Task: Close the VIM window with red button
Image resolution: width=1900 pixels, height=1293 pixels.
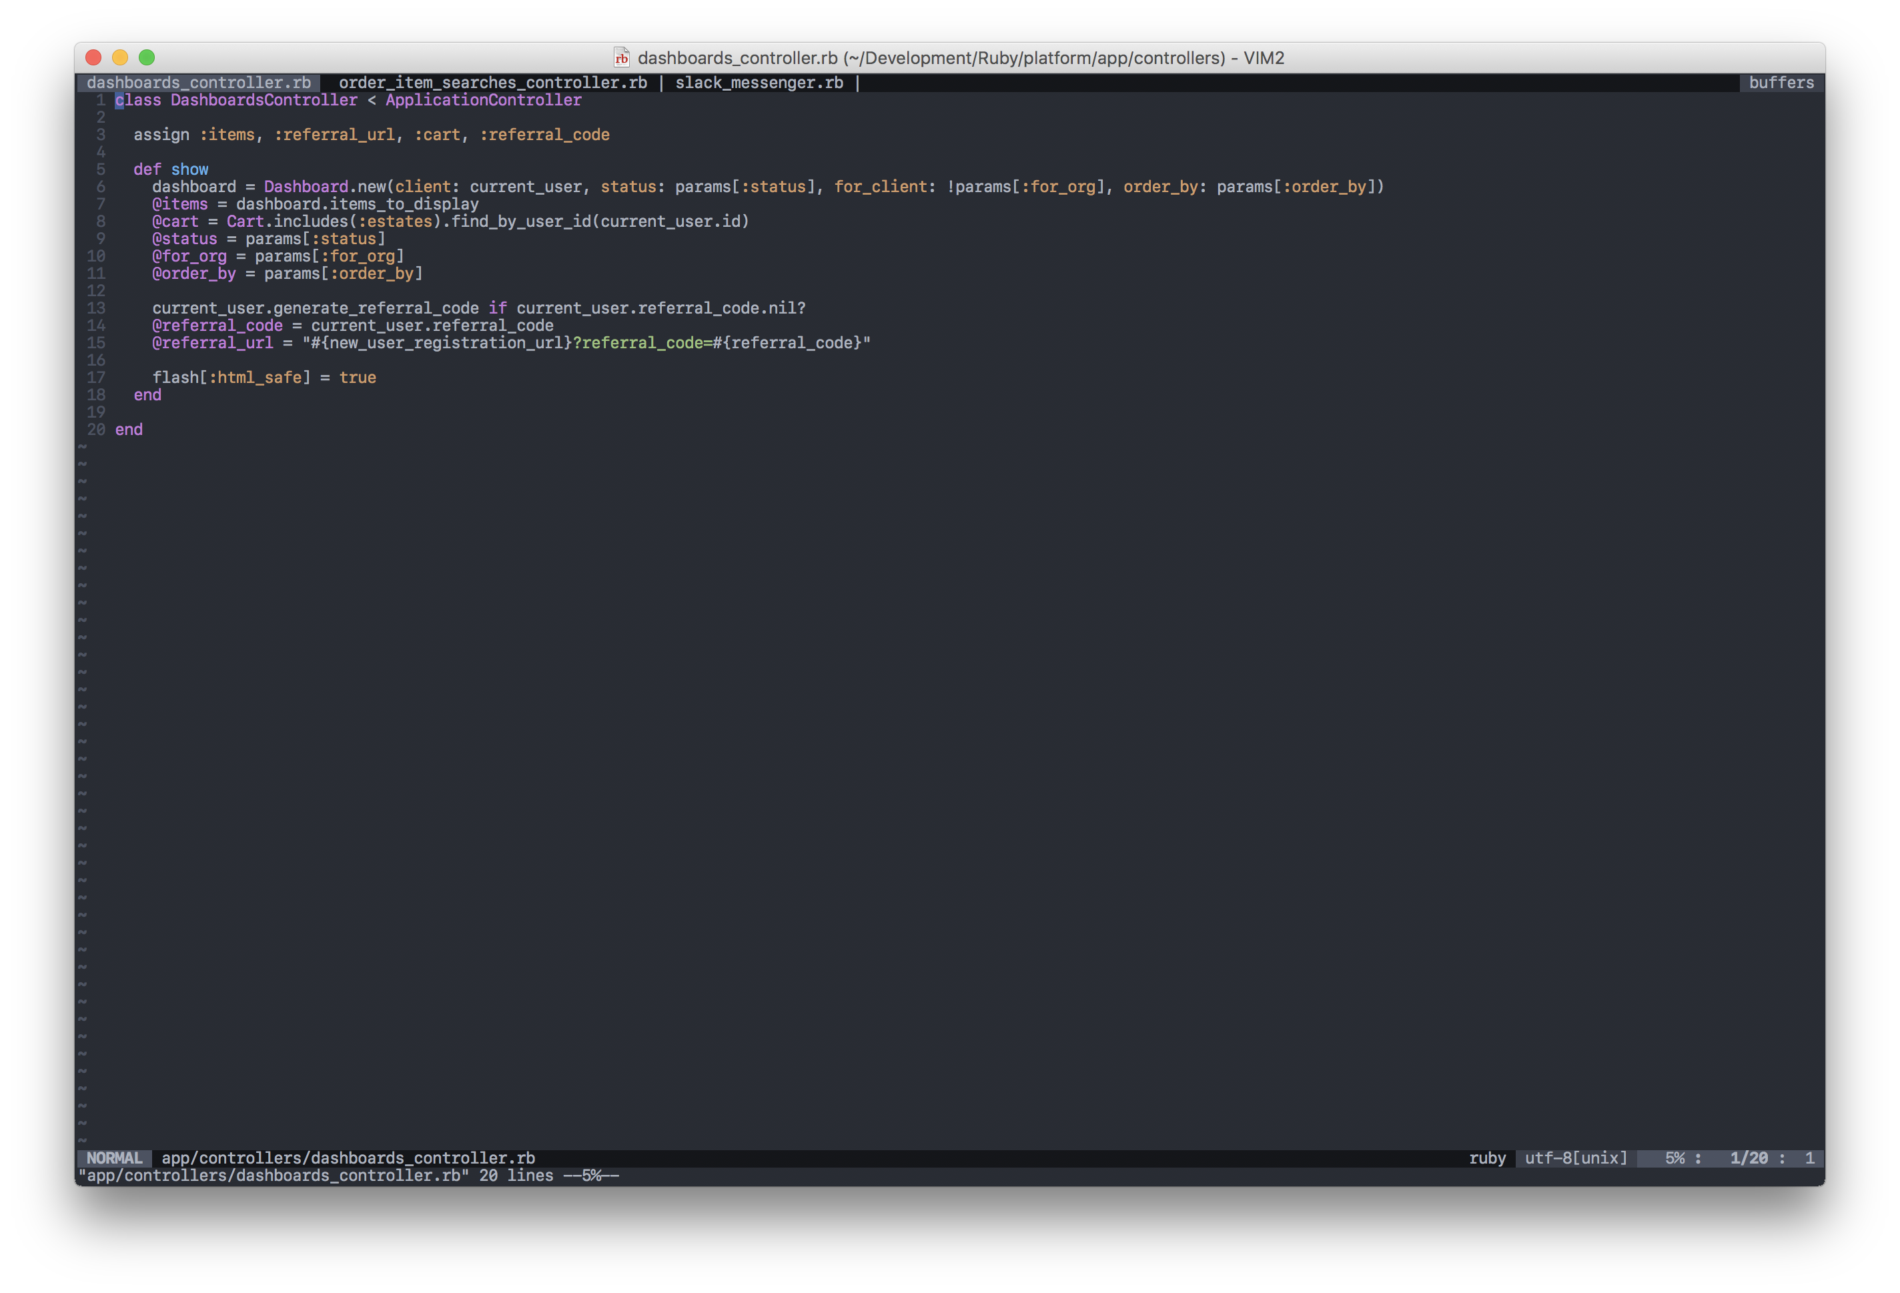Action: pos(93,57)
